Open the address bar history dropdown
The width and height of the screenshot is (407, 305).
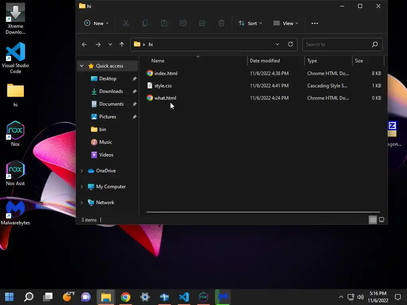pos(277,44)
